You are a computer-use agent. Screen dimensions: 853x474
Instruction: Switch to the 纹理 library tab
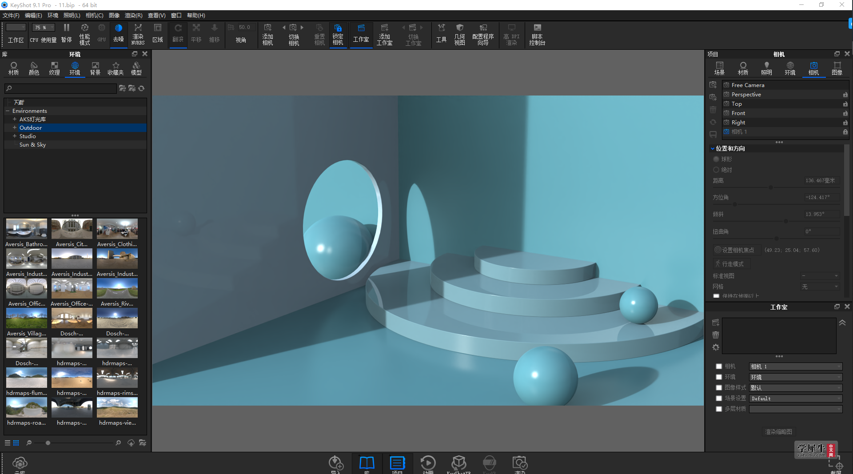55,68
